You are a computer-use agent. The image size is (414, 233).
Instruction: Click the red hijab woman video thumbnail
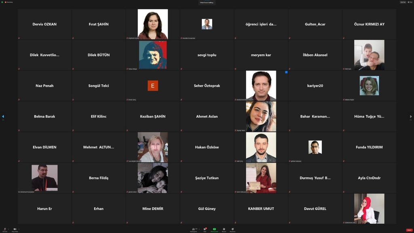(369, 209)
